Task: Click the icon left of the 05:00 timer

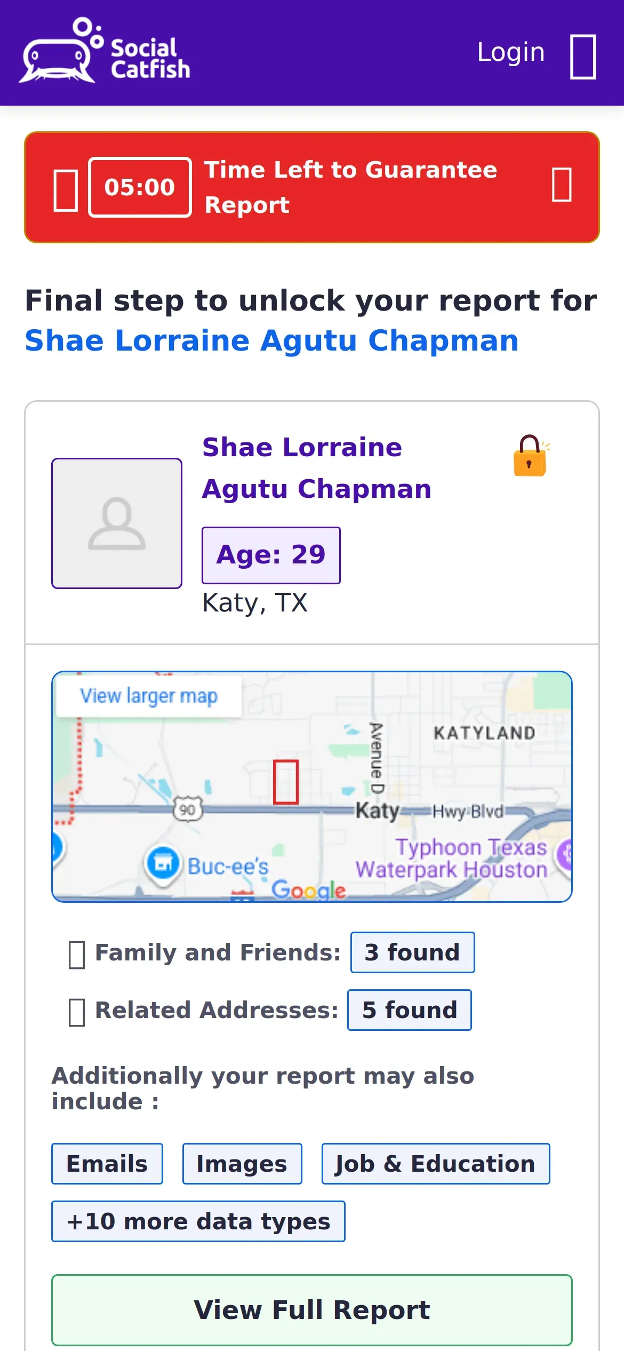Action: (x=66, y=190)
